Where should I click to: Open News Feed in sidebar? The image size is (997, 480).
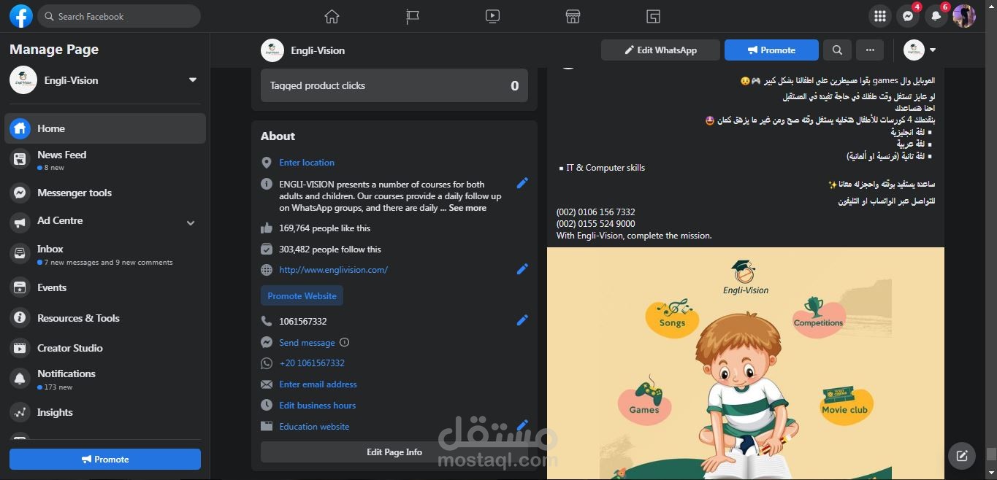107,160
